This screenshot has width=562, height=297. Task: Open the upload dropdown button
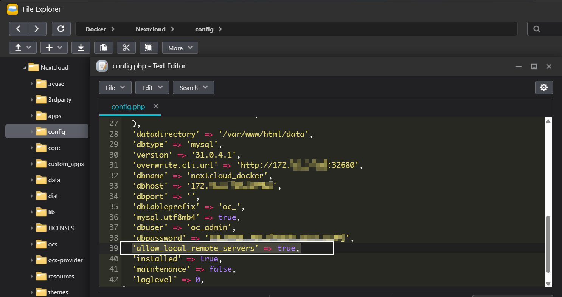(23, 48)
